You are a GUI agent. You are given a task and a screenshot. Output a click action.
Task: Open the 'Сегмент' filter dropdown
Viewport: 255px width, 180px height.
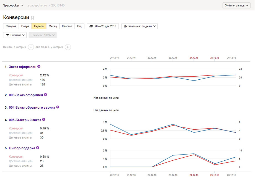tap(15, 35)
